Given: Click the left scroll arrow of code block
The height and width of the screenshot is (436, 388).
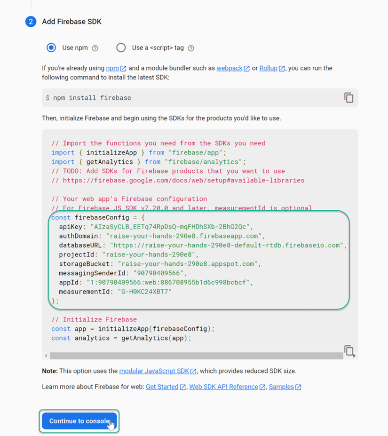Looking at the screenshot, I should pos(46,356).
